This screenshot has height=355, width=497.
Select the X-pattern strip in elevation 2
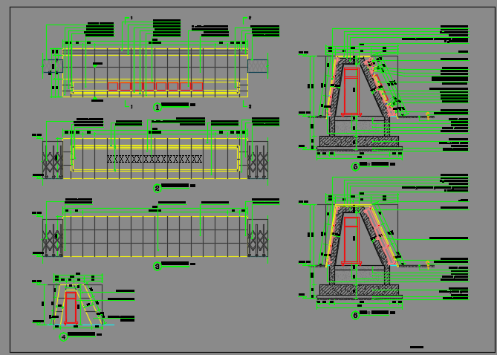pos(155,159)
